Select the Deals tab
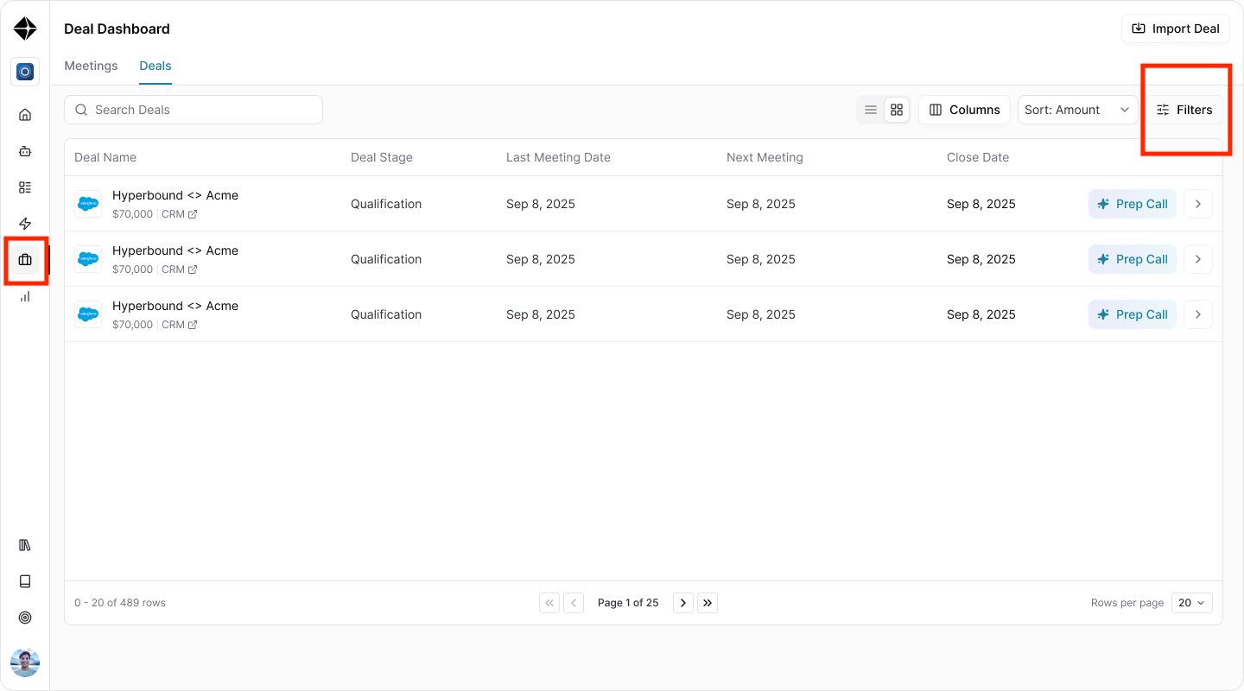Screen dimensions: 1244x691 (155, 66)
